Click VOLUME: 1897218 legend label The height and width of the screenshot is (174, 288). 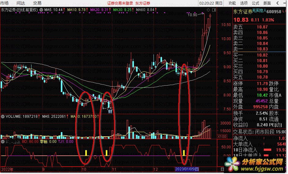pos(21,117)
